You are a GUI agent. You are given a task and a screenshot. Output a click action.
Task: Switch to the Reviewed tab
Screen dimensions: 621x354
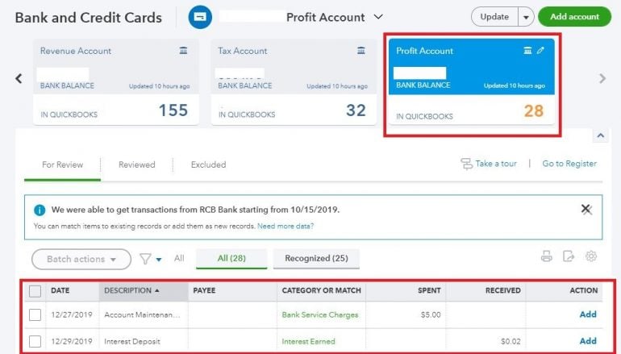[136, 165]
